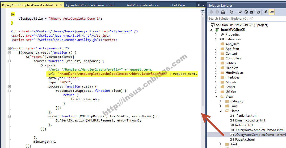
Task: Collapse the response($.map outline region
Action: point(9,91)
